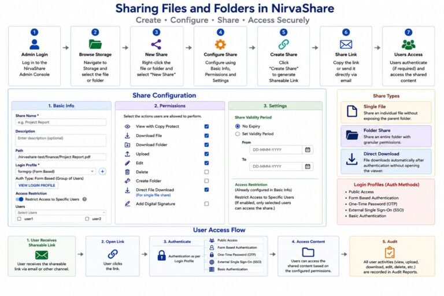Click the Browse Storage green folder icon
The height and width of the screenshot is (296, 444).
point(95,44)
